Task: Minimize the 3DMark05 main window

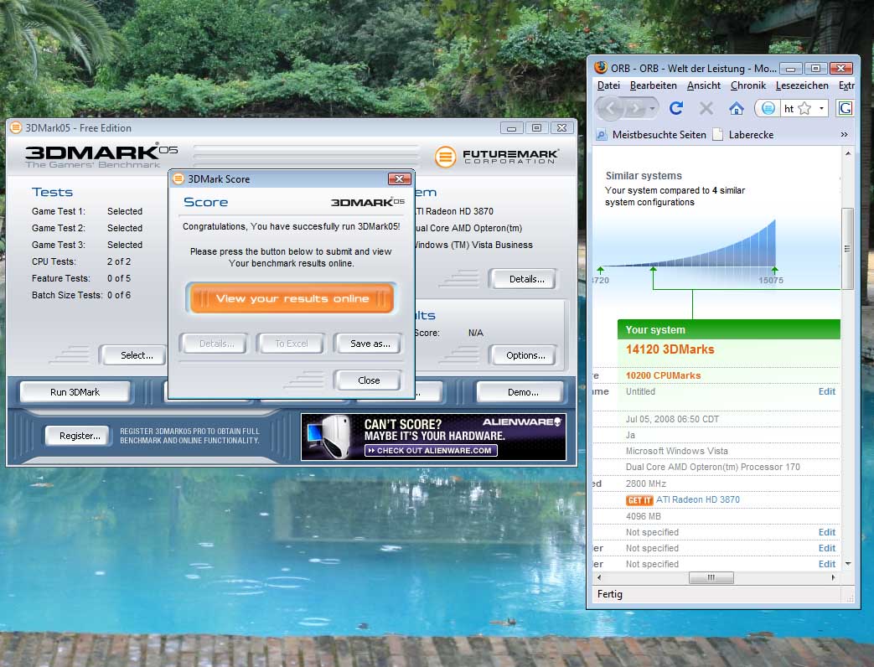Action: 511,128
